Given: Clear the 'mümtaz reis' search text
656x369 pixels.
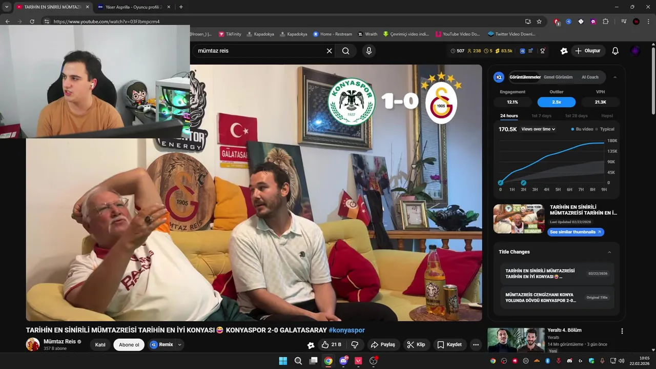Looking at the screenshot, I should pos(329,51).
